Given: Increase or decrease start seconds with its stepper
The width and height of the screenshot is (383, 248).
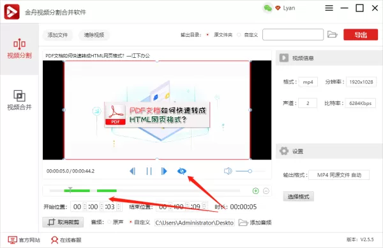Looking at the screenshot, I should (x=119, y=207).
